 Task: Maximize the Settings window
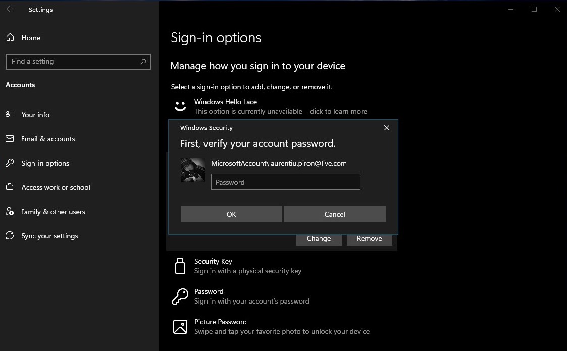click(534, 9)
